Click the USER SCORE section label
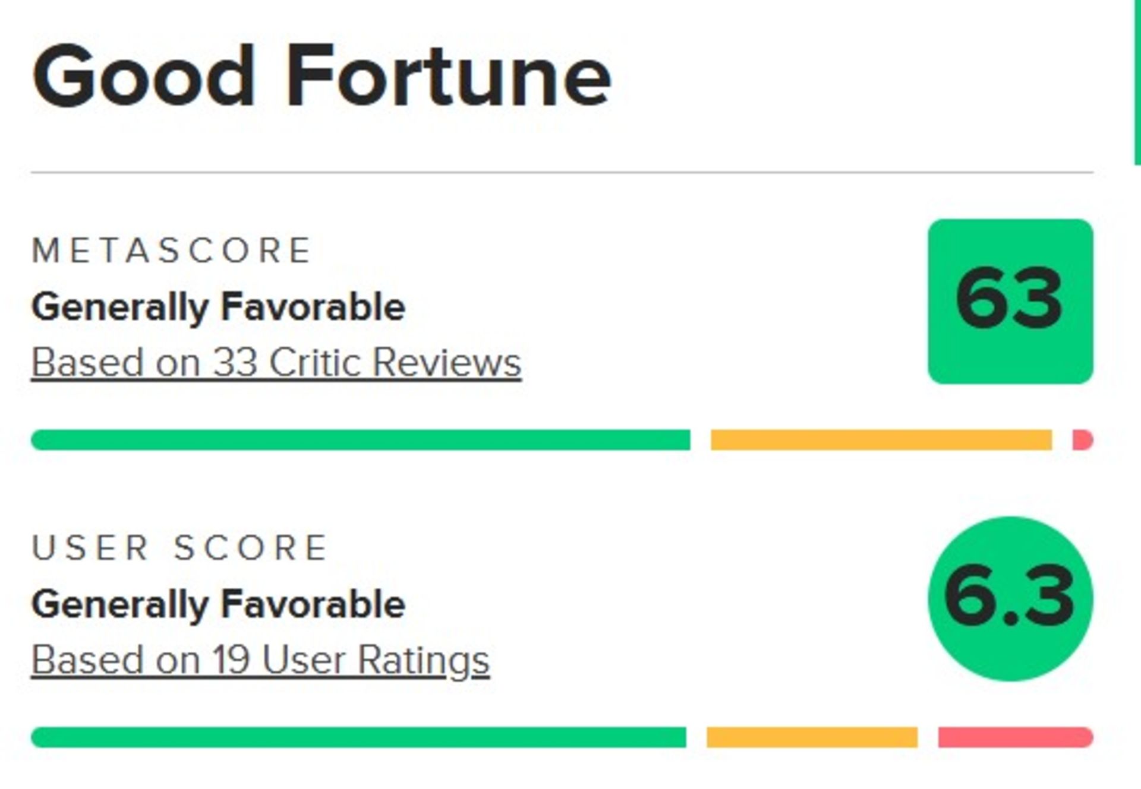Image resolution: width=1141 pixels, height=789 pixels. [179, 547]
